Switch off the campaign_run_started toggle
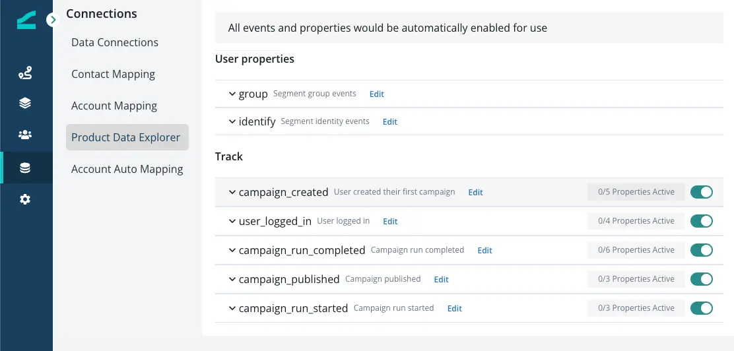Image resolution: width=734 pixels, height=351 pixels. point(701,308)
